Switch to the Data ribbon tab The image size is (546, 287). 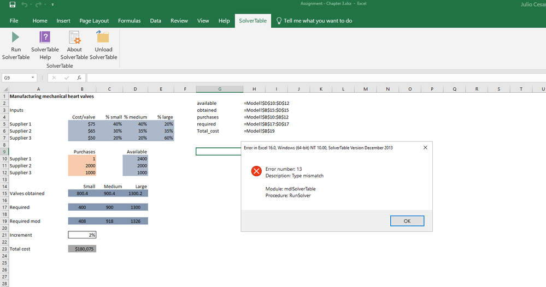pos(155,21)
